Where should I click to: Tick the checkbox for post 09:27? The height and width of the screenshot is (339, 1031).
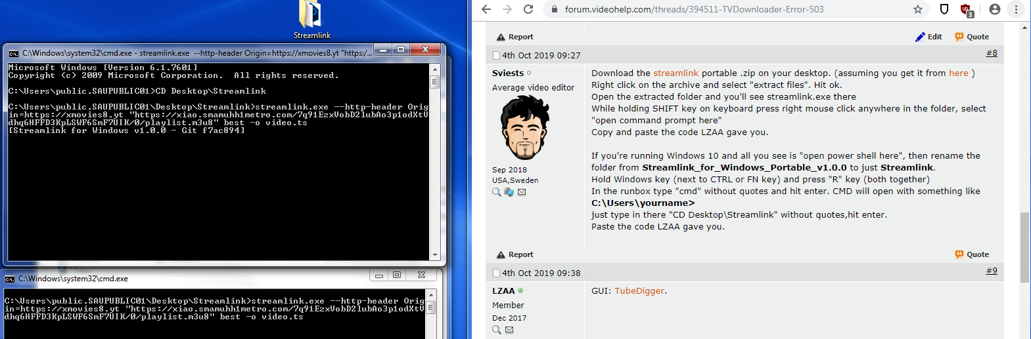(x=497, y=55)
